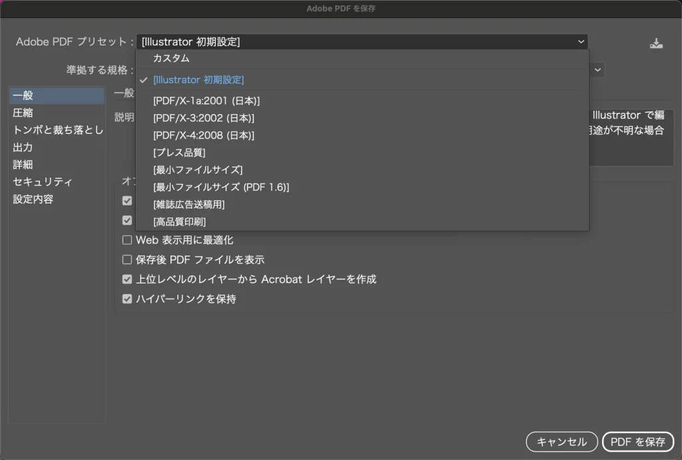Viewport: 682px width, 460px height.
Task: Click the キャンセル button
Action: [x=561, y=442]
